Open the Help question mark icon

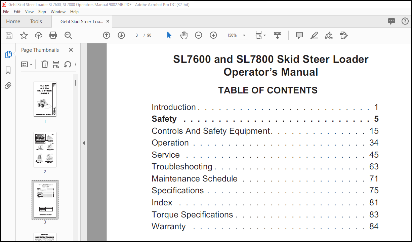[405, 21]
